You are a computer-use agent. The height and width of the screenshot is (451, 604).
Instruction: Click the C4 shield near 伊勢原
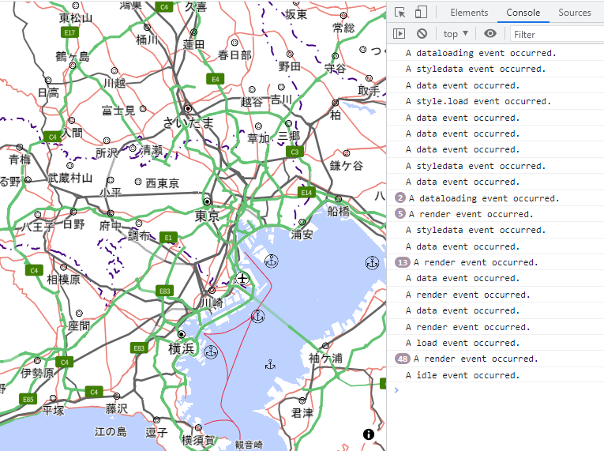coord(64,362)
